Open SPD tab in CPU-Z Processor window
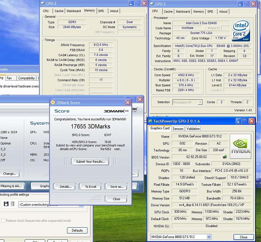The width and height of the screenshot is (261, 242). [210, 11]
